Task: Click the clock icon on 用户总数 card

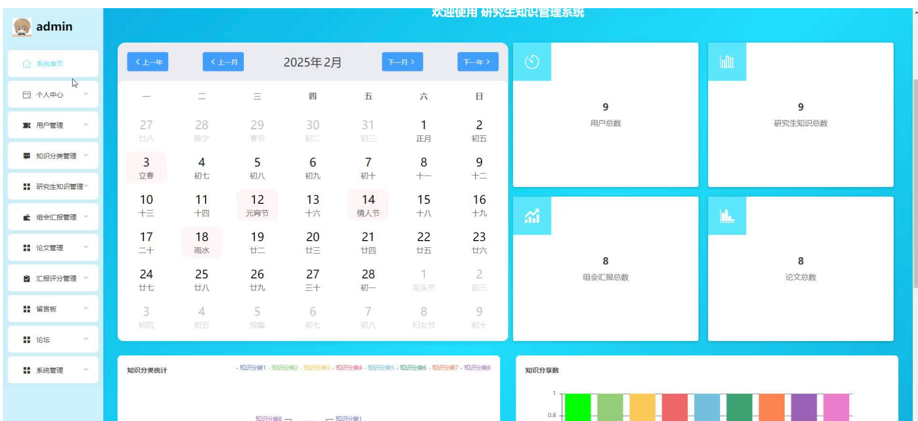Action: 532,62
